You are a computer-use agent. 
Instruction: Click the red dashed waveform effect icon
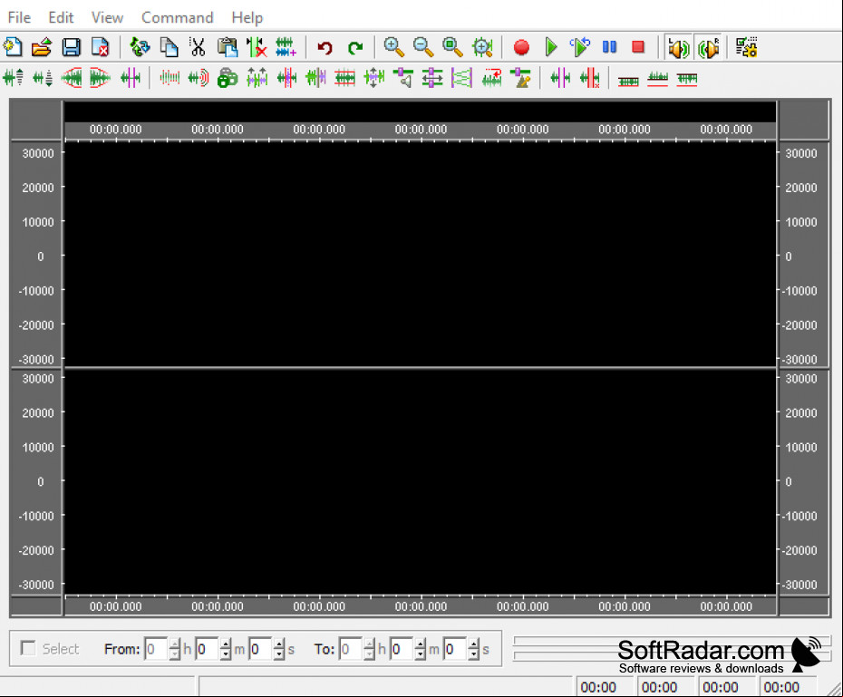click(170, 78)
